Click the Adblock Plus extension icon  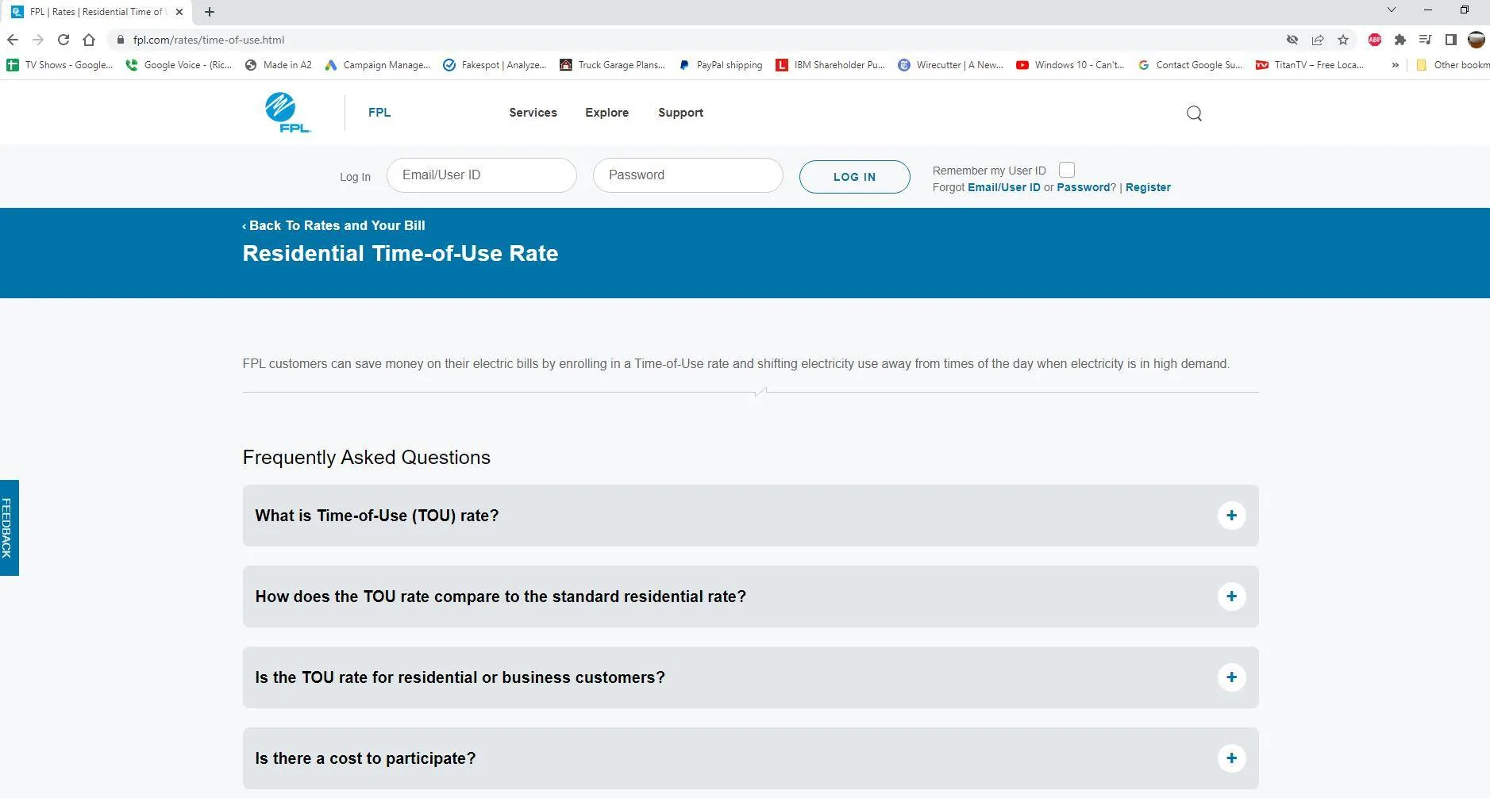1375,40
